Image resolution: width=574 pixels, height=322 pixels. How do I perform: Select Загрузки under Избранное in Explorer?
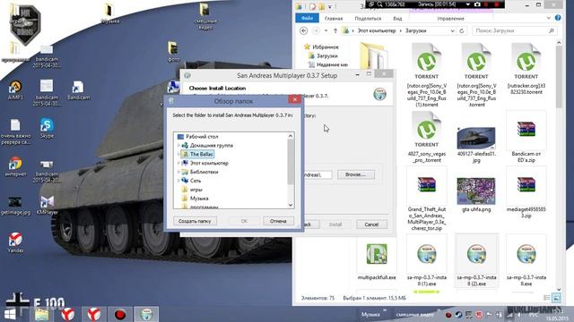[323, 55]
